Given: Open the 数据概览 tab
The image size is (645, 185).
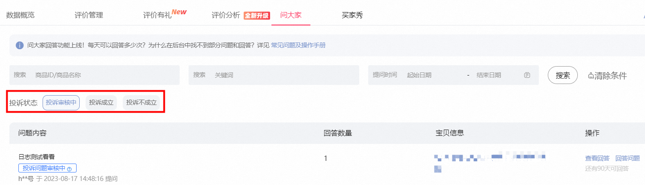Looking at the screenshot, I should tap(20, 15).
